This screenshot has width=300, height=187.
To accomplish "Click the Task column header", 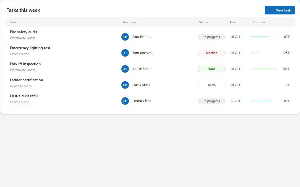I will (13, 22).
